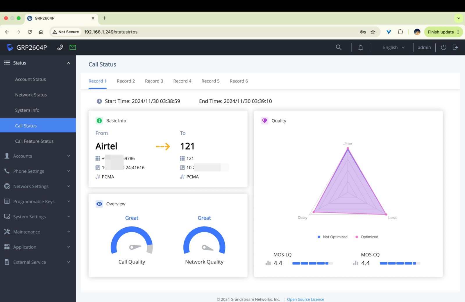The width and height of the screenshot is (465, 302).
Task: Expand the Accounts menu
Action: [x=38, y=156]
